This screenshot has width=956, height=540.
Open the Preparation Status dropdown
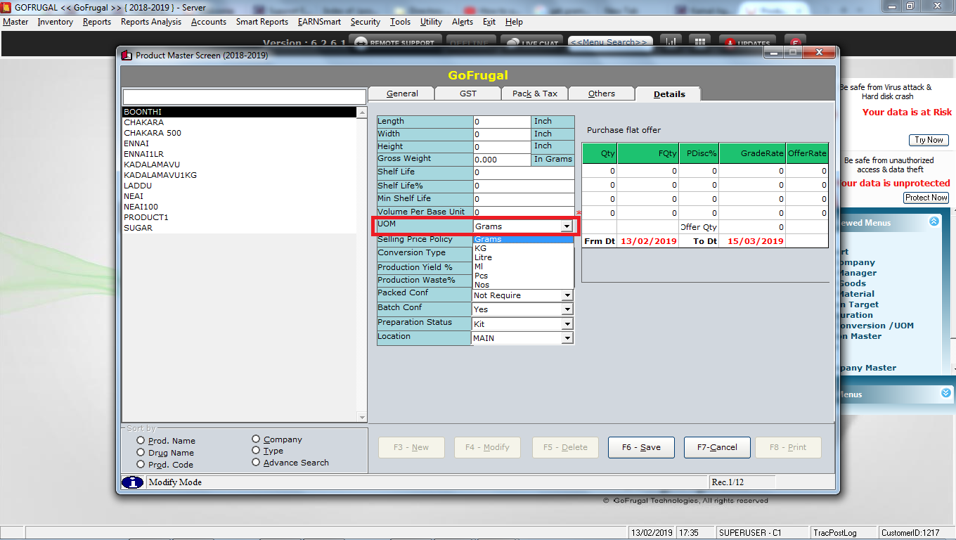point(567,324)
